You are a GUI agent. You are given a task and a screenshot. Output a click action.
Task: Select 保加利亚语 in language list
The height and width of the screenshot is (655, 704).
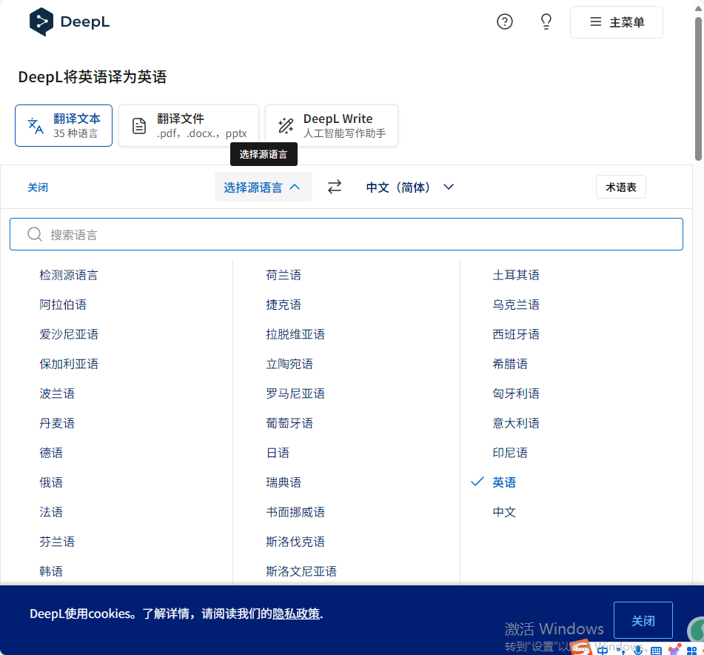coord(69,364)
